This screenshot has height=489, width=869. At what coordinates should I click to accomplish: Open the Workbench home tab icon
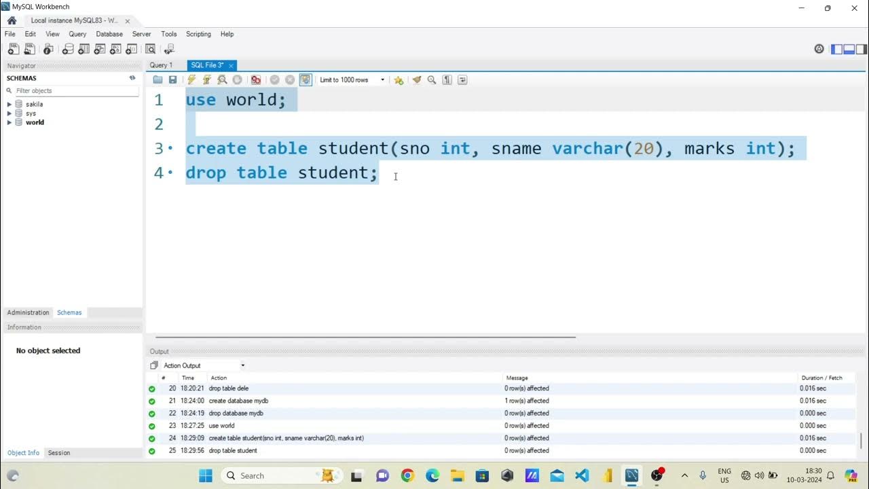click(12, 20)
